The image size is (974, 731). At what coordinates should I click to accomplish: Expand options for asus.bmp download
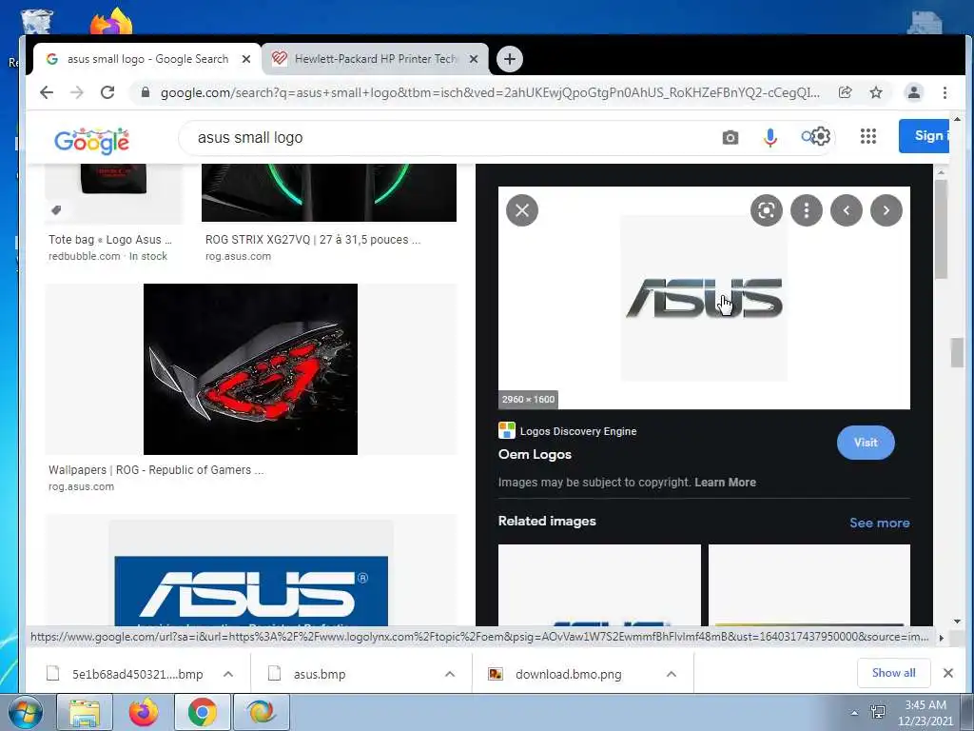pyautogui.click(x=450, y=674)
